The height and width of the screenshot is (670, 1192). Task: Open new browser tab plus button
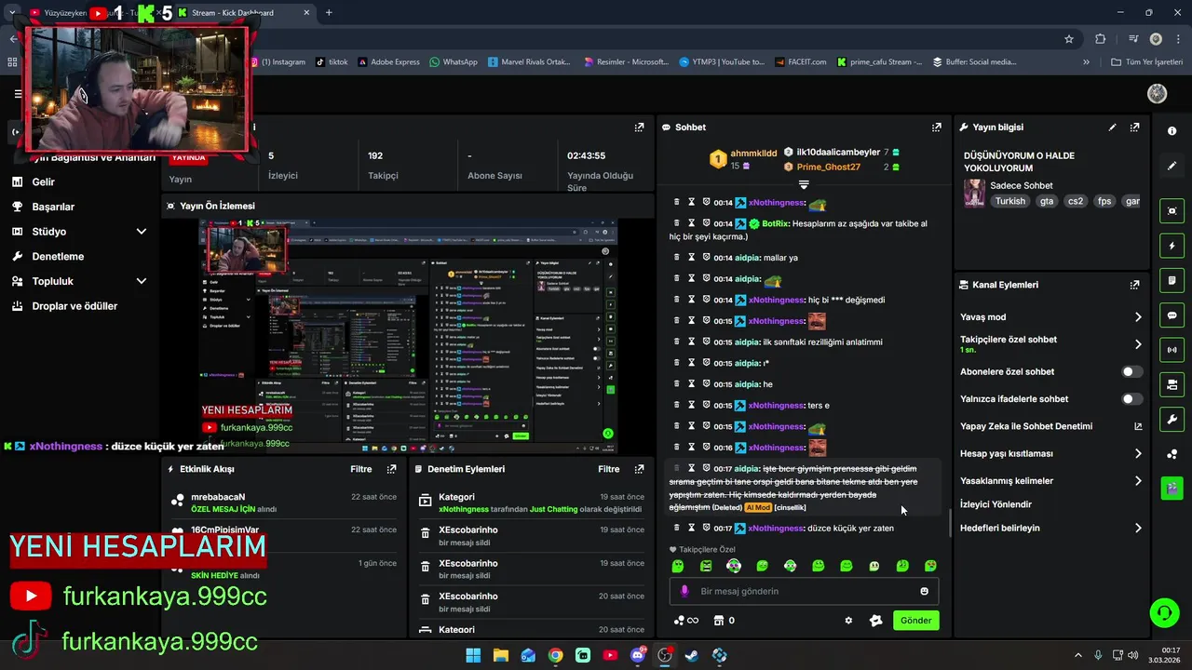tap(329, 13)
